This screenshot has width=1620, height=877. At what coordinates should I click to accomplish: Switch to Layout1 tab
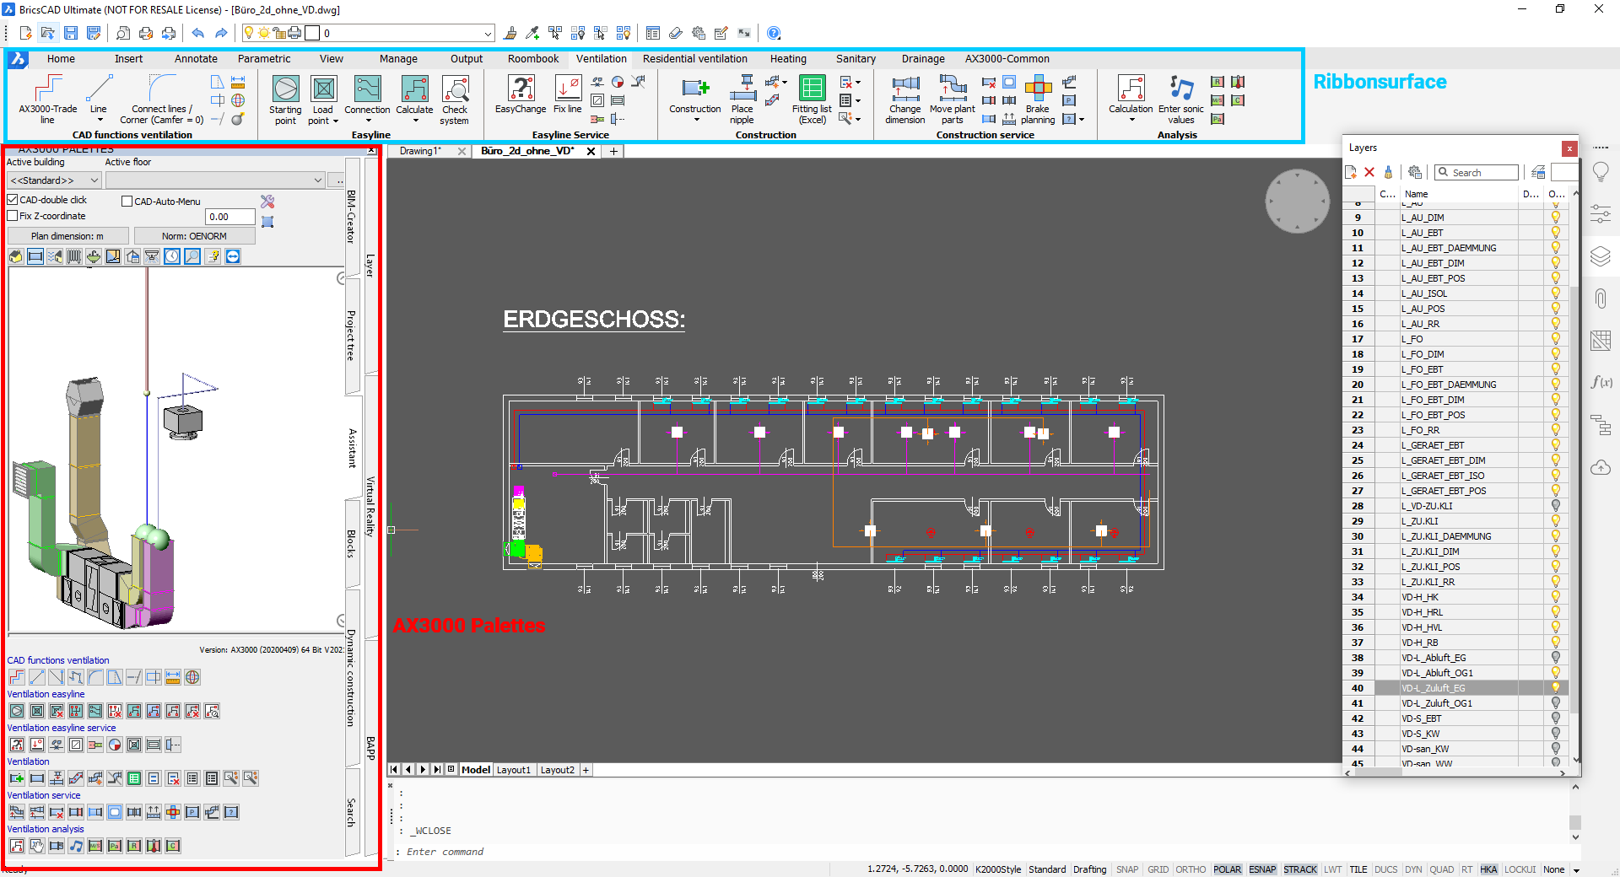pos(513,770)
